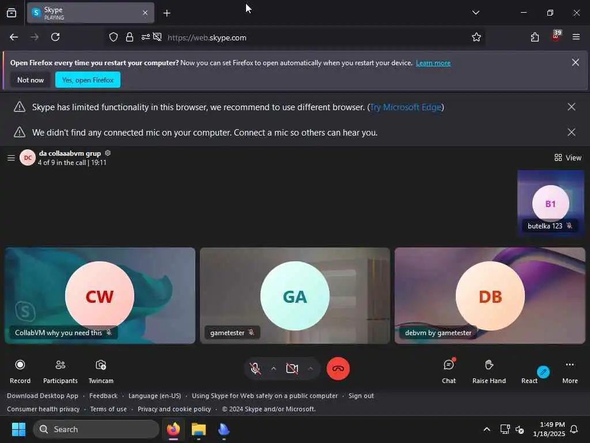Change the call View layout
Screen dimensions: 590x443
click(x=568, y=157)
